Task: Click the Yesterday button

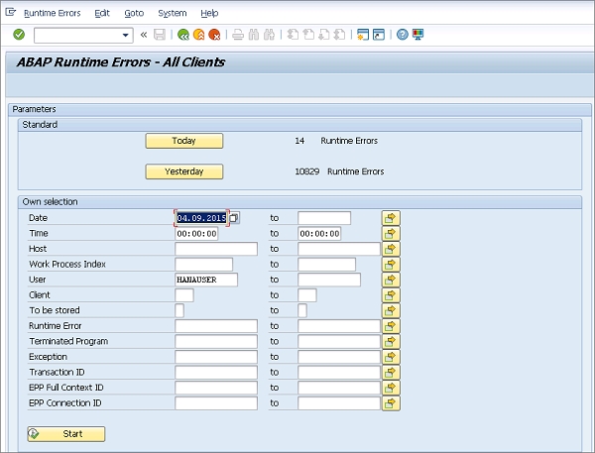Action: (x=184, y=171)
